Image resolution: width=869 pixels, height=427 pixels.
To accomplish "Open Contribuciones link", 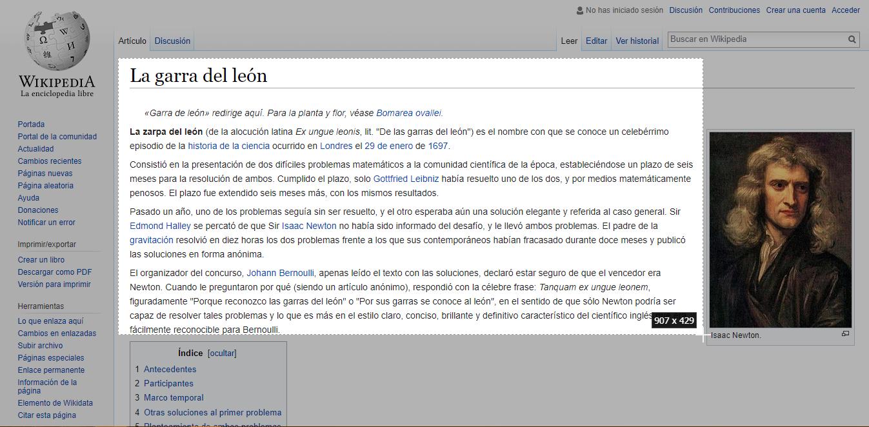I will (734, 10).
